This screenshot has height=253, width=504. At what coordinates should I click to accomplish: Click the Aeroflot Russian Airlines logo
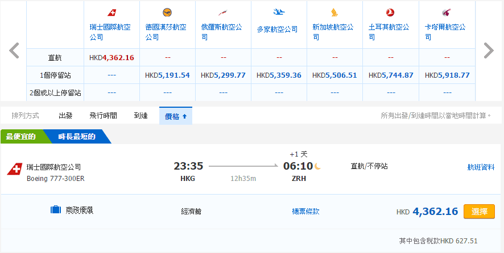click(223, 12)
